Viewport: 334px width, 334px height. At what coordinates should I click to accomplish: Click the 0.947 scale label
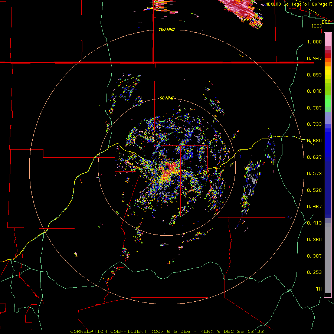314,58
